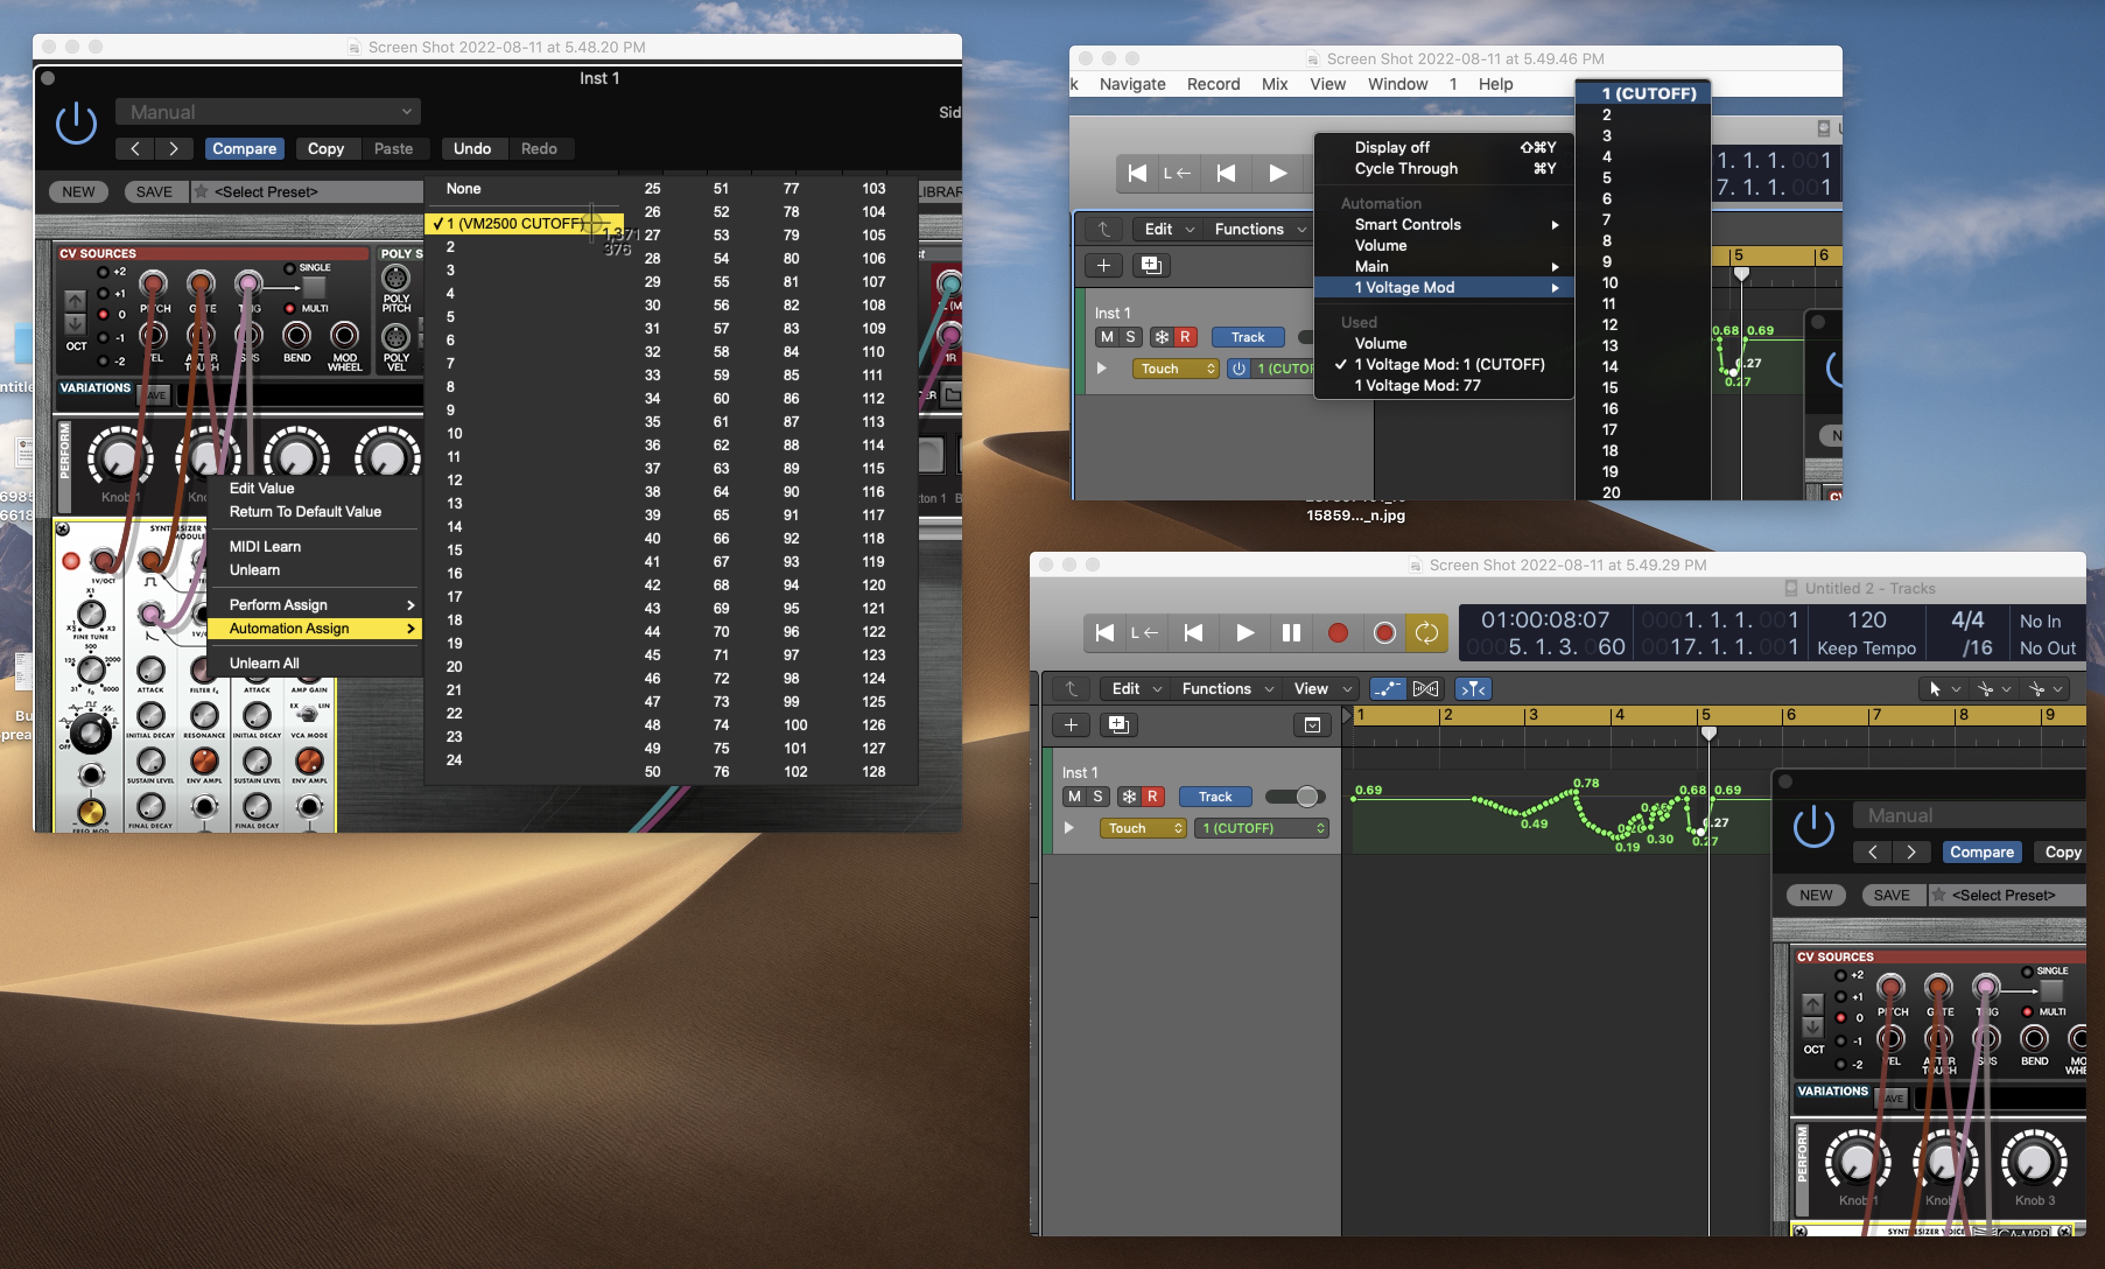Click the Capture Recording button with ringed red dot
Viewport: 2105px width, 1269px height.
[x=1384, y=632]
